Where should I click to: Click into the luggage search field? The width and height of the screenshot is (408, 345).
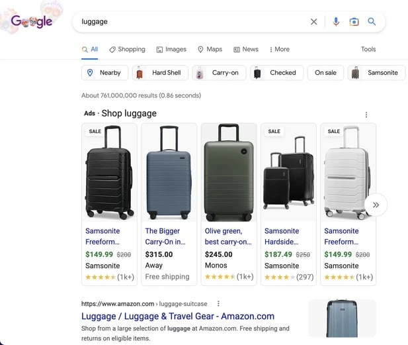point(192,22)
